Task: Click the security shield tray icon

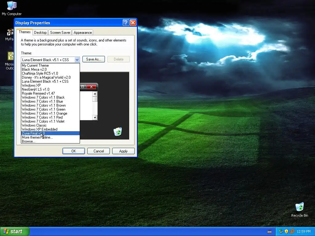Action: tap(286, 231)
